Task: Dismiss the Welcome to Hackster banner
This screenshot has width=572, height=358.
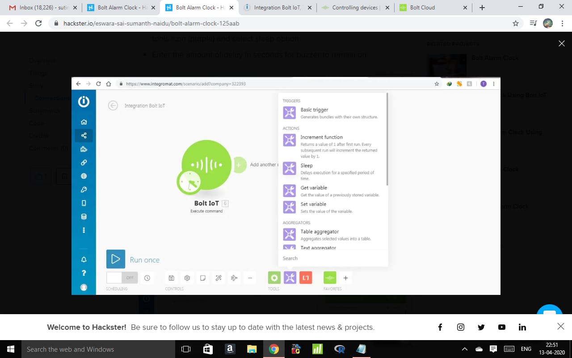Action: pos(561,327)
